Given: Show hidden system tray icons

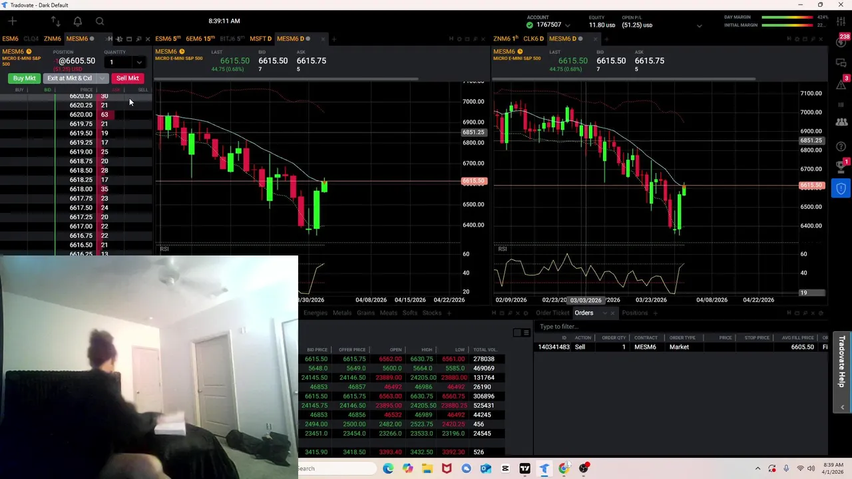Looking at the screenshot, I should coord(757,468).
